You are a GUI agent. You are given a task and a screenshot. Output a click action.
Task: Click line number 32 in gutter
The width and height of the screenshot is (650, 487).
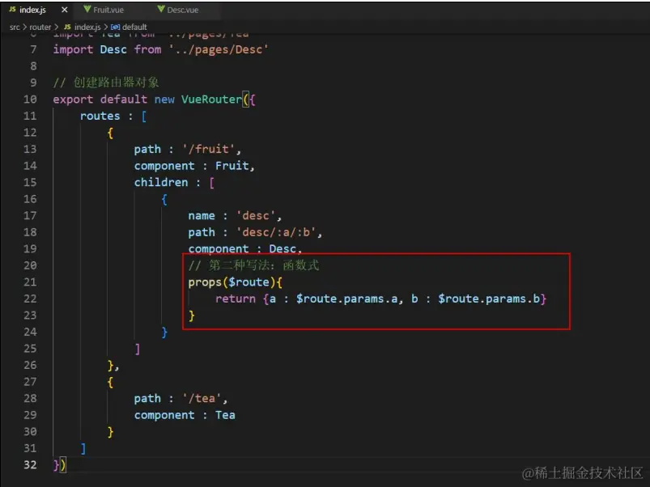coord(30,464)
